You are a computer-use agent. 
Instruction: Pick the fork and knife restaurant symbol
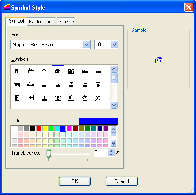98,98
